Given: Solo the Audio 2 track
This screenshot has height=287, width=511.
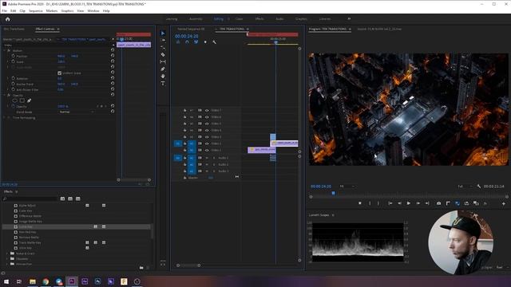Looking at the screenshot, I should 214,164.
